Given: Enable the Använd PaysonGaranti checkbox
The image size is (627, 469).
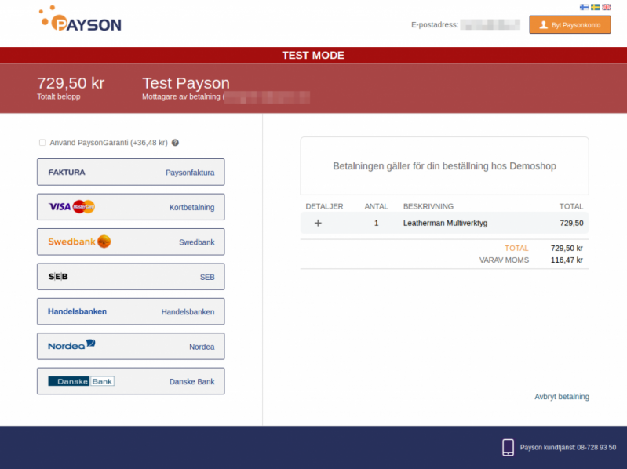Looking at the screenshot, I should (x=42, y=143).
